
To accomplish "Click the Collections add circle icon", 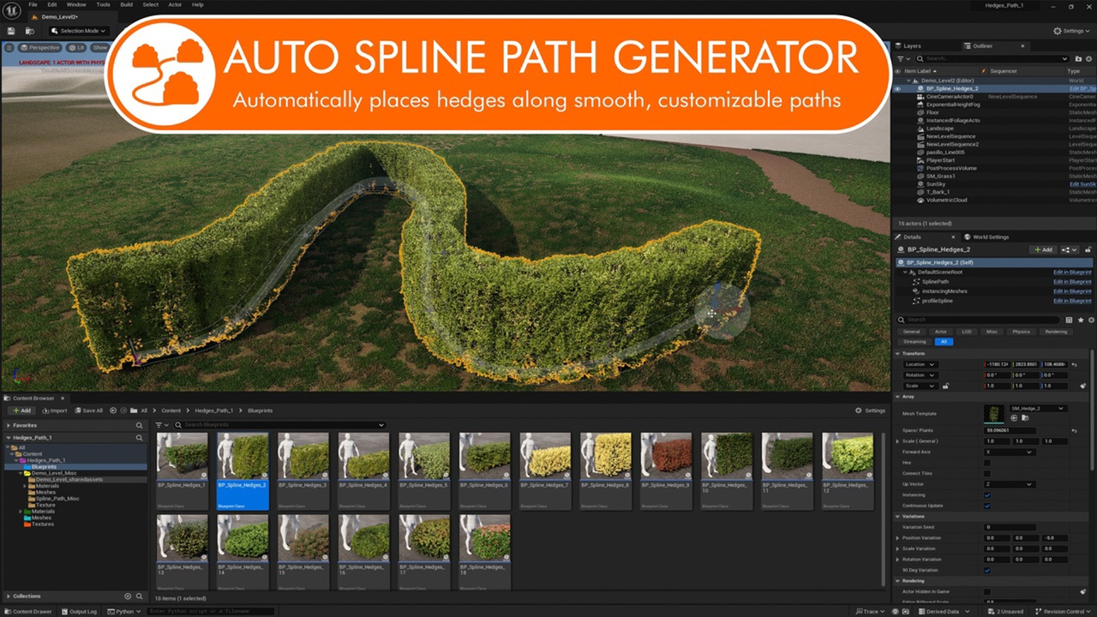I will (128, 596).
